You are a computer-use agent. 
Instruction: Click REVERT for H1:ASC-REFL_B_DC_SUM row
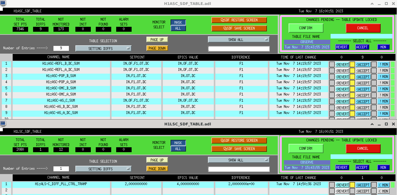tap(342, 65)
